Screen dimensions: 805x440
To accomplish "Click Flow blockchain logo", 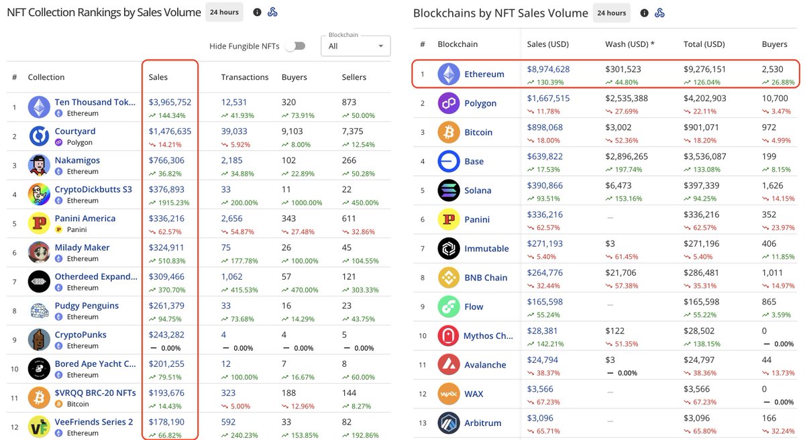I will [449, 307].
